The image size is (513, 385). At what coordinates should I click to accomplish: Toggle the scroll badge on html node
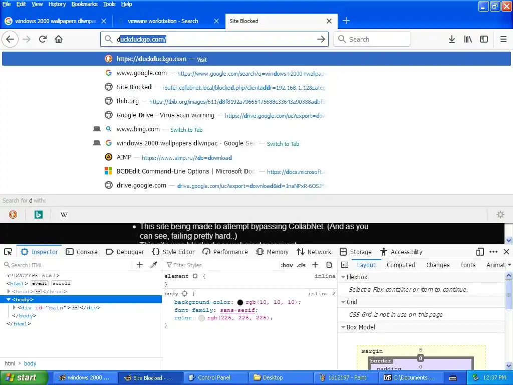[x=62, y=284]
